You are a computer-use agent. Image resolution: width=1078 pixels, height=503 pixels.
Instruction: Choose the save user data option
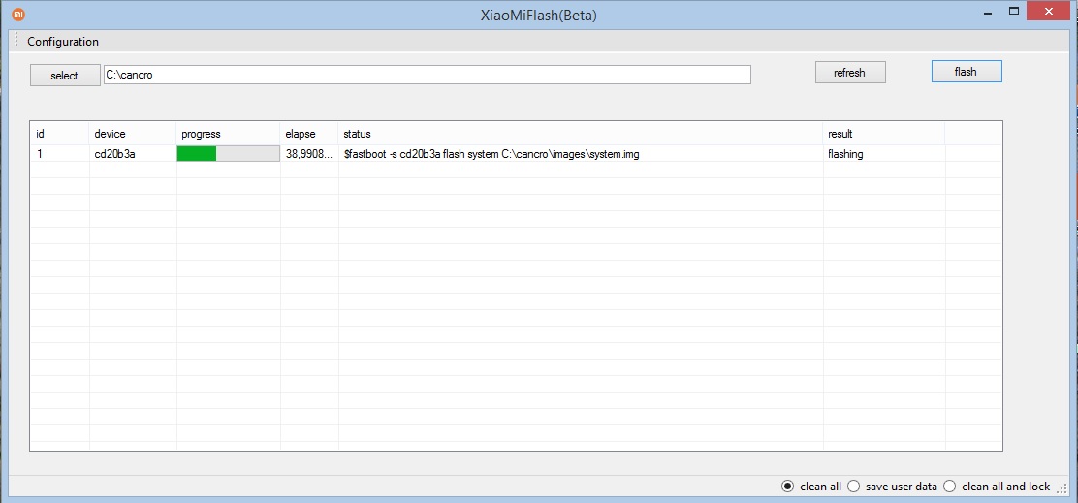853,487
